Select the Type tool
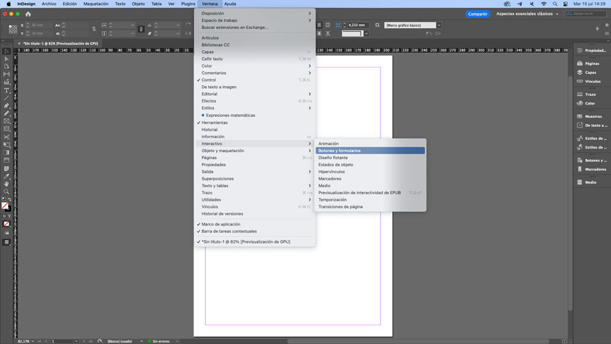Viewport: 611px width, 344px height. (x=6, y=90)
